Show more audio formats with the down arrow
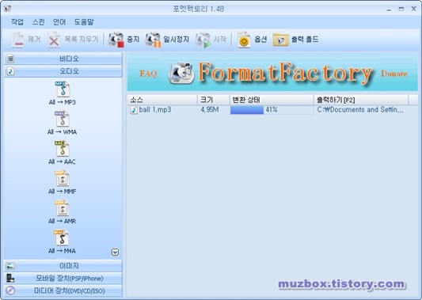422x300 pixels. pos(115,253)
